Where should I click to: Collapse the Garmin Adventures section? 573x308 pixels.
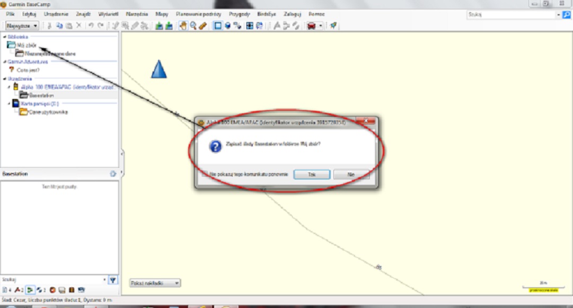coord(4,62)
